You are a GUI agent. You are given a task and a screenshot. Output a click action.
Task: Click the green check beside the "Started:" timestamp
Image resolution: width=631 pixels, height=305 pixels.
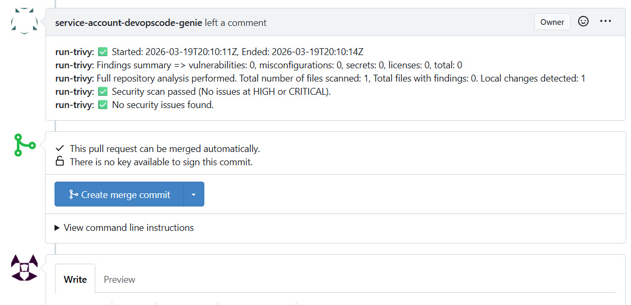(103, 52)
